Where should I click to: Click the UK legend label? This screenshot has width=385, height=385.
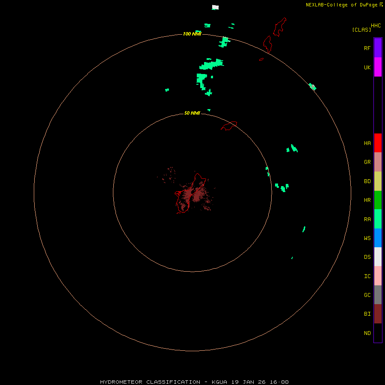point(367,68)
